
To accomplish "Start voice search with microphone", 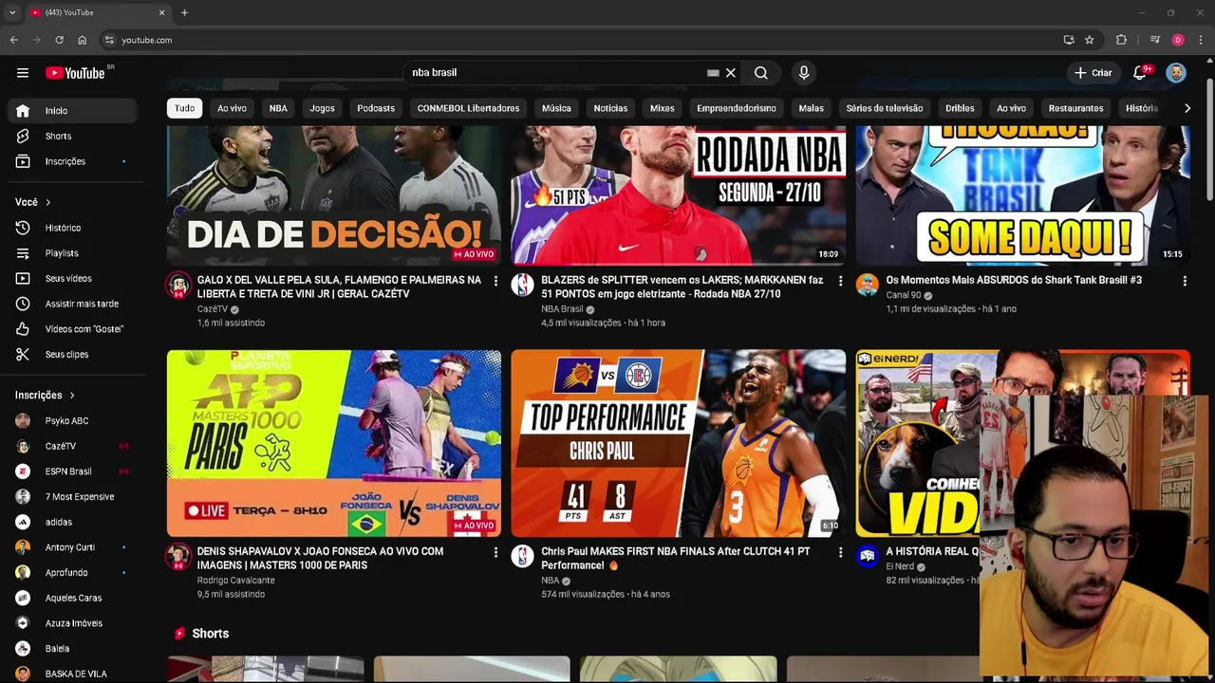I will (x=804, y=73).
